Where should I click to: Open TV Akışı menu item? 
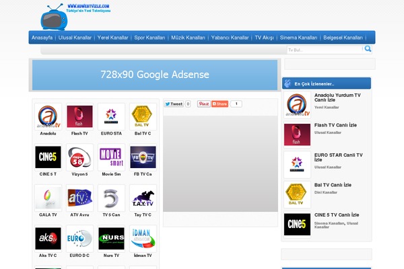264,38
